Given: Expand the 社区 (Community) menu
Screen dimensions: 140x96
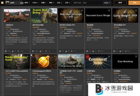Looking at the screenshot, I should tap(60, 3).
